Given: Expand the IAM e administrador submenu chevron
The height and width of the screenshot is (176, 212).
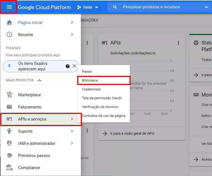Looking at the screenshot, I should pyautogui.click(x=72, y=143).
